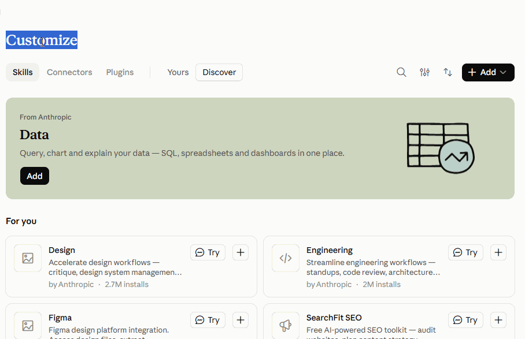Click the Data spreadsheet chart illustration
The width and height of the screenshot is (525, 339).
click(440, 148)
